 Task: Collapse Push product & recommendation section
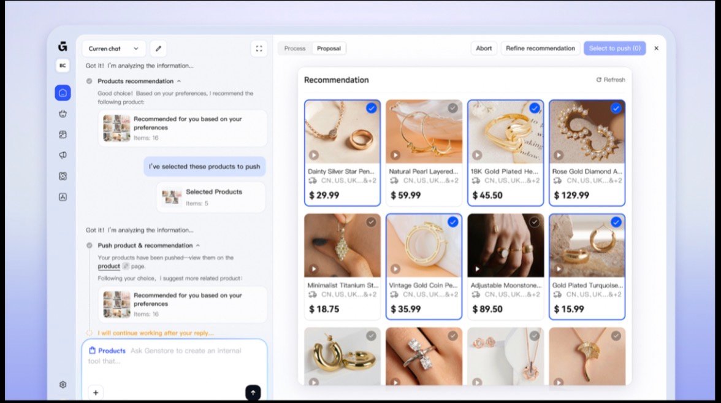click(x=197, y=245)
